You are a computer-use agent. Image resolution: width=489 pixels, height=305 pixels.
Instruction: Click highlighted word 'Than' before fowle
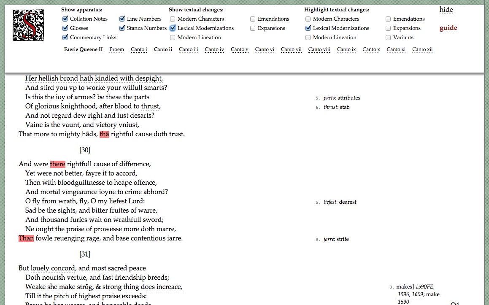click(26, 238)
